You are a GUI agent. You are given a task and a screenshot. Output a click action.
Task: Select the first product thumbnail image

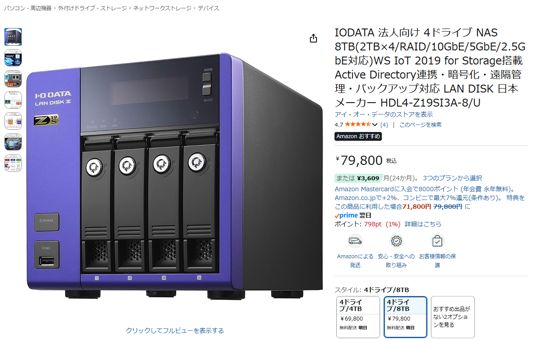tap(13, 37)
